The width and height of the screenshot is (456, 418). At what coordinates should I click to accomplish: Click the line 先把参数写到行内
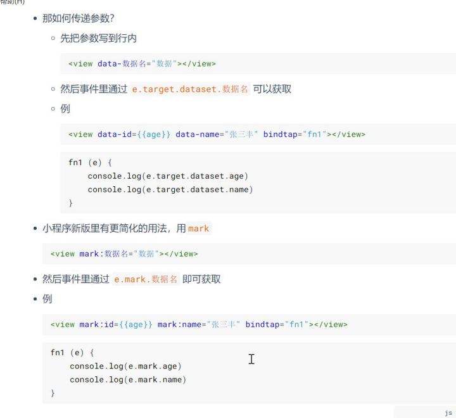(98, 39)
